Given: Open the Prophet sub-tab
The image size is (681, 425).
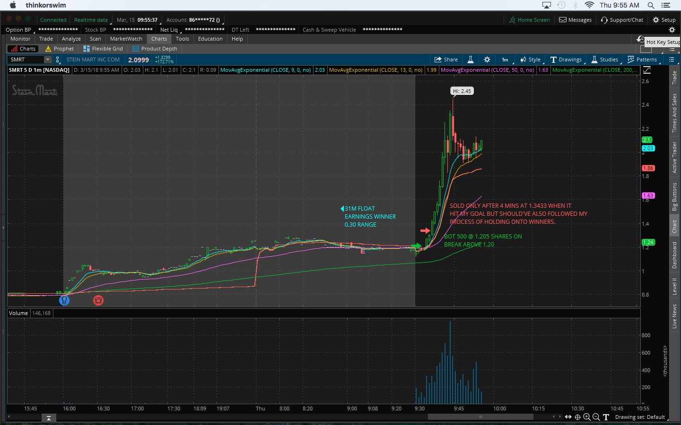Looking at the screenshot, I should [x=60, y=49].
